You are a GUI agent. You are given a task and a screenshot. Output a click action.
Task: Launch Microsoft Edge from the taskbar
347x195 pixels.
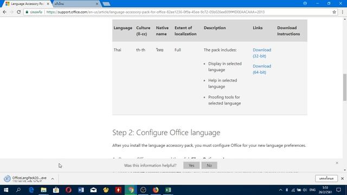[x=31, y=190]
